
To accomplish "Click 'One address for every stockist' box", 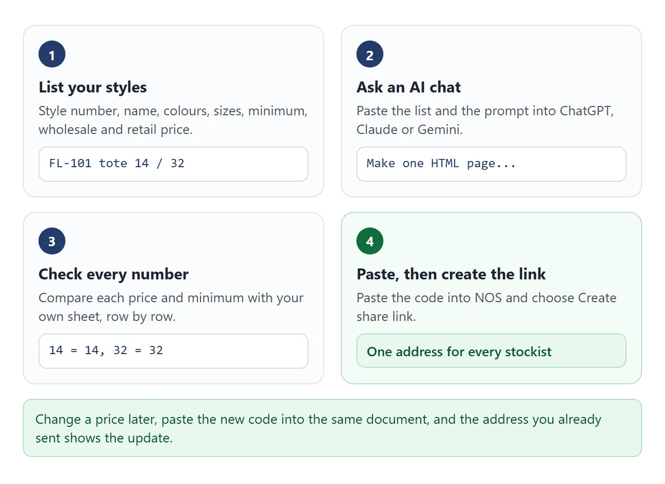I will pos(491,351).
